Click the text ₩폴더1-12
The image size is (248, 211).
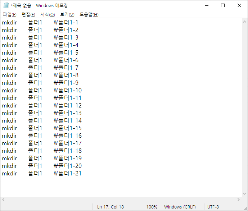68,105
